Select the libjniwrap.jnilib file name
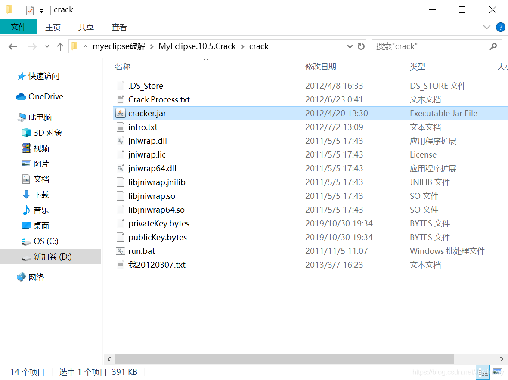Viewport: 508px width, 380px height. click(x=157, y=182)
